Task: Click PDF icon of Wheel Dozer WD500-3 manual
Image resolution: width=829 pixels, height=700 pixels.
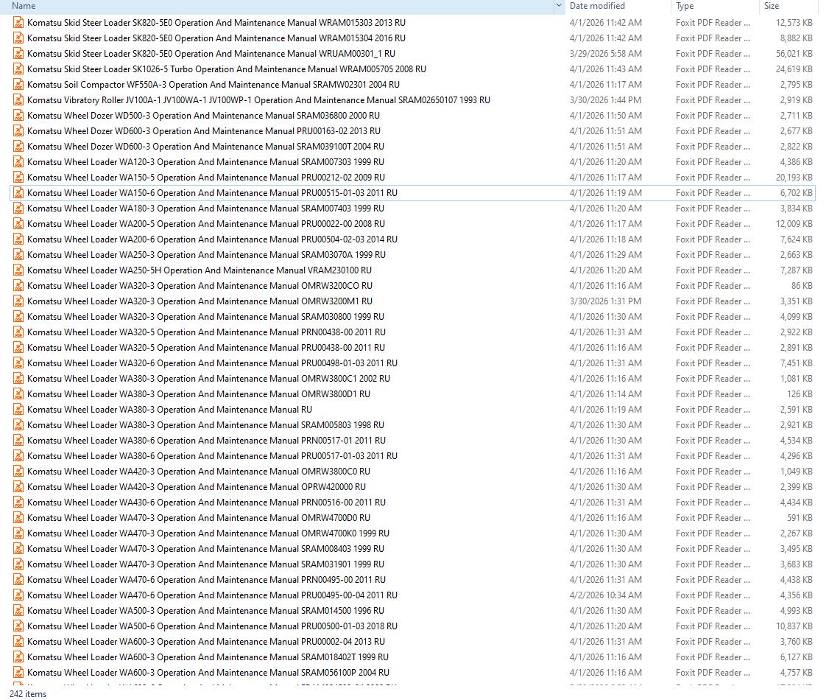Action: [18, 116]
